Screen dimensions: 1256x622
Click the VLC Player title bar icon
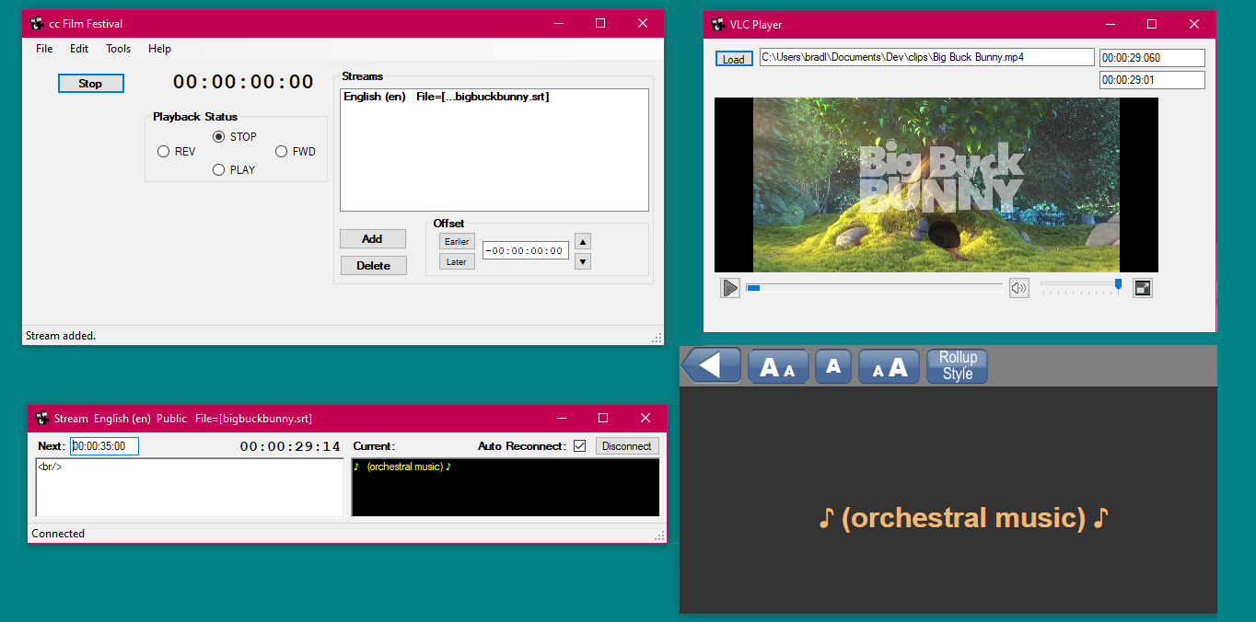717,24
